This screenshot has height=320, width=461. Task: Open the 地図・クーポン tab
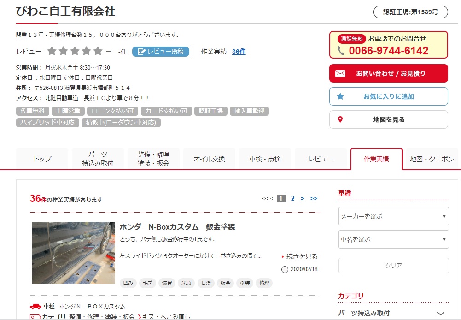[432, 159]
